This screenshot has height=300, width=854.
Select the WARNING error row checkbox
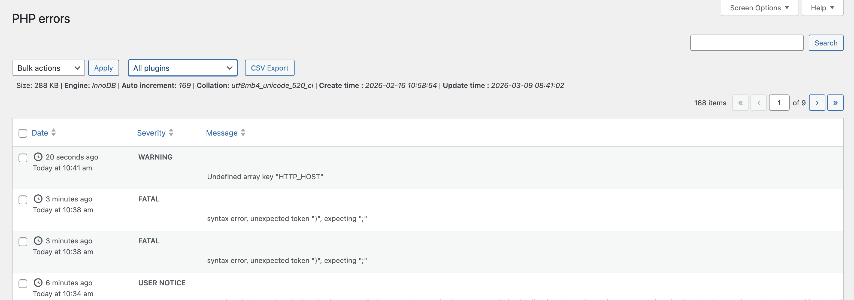point(23,158)
